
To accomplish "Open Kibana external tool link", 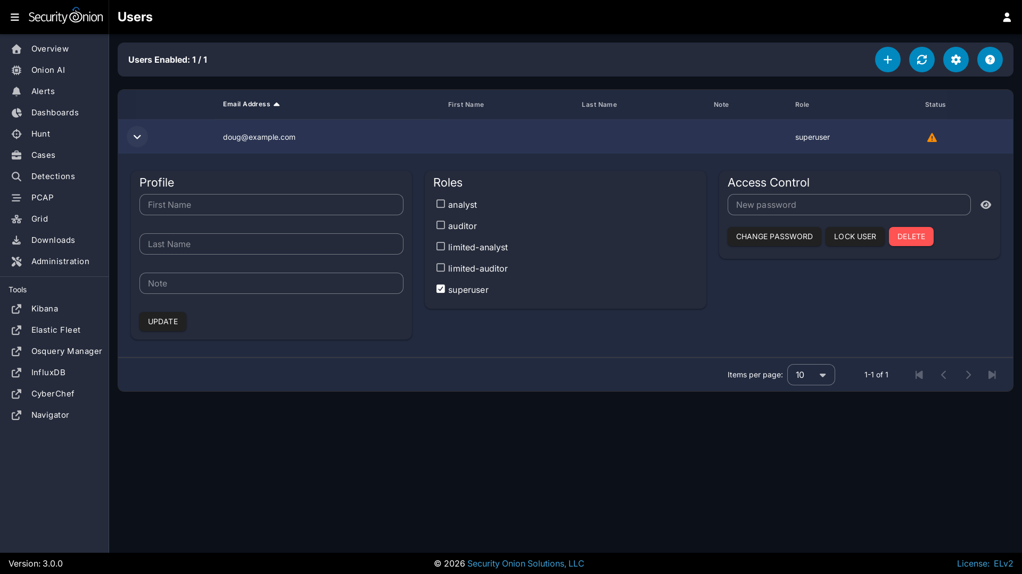I will (x=45, y=309).
